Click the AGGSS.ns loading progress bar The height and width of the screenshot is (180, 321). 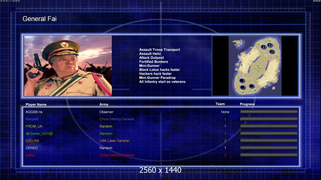(x=269, y=112)
